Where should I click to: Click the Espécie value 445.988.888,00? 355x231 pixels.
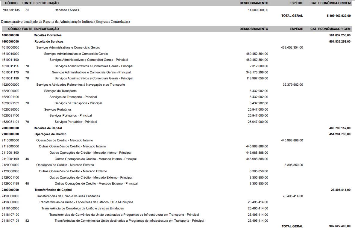point(292,140)
